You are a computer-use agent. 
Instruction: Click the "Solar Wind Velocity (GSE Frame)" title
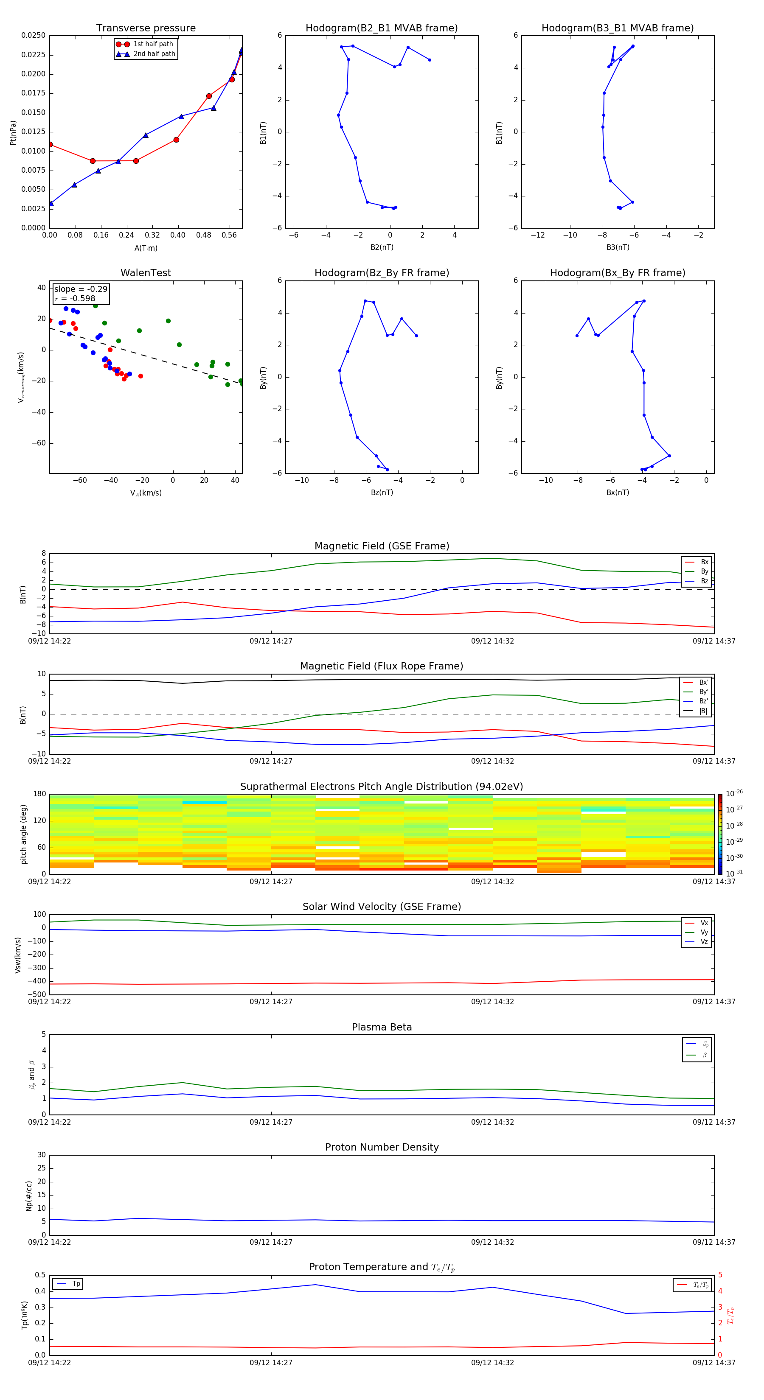click(382, 907)
